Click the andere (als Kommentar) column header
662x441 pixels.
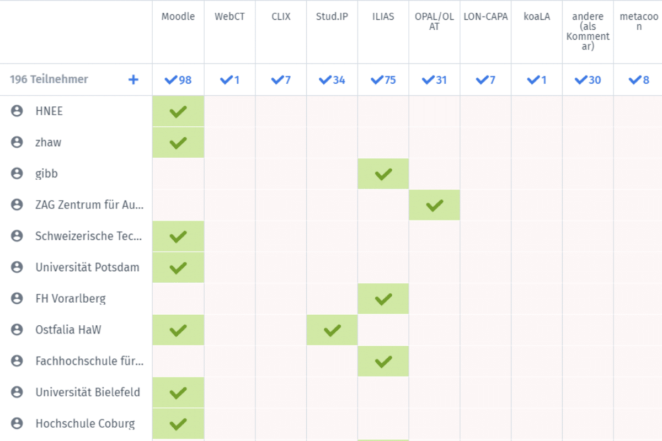pyautogui.click(x=588, y=31)
